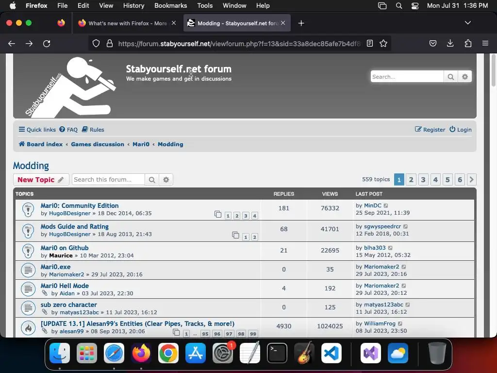This screenshot has width=497, height=373.
Task: Open the tracking protection shield icon
Action: 96,43
